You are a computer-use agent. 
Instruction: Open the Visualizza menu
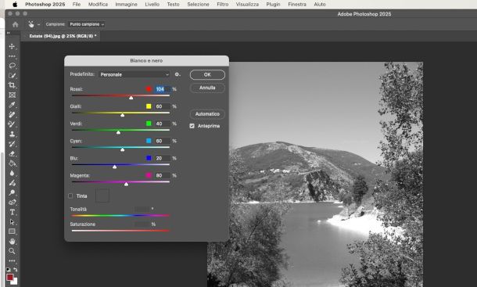(247, 4)
